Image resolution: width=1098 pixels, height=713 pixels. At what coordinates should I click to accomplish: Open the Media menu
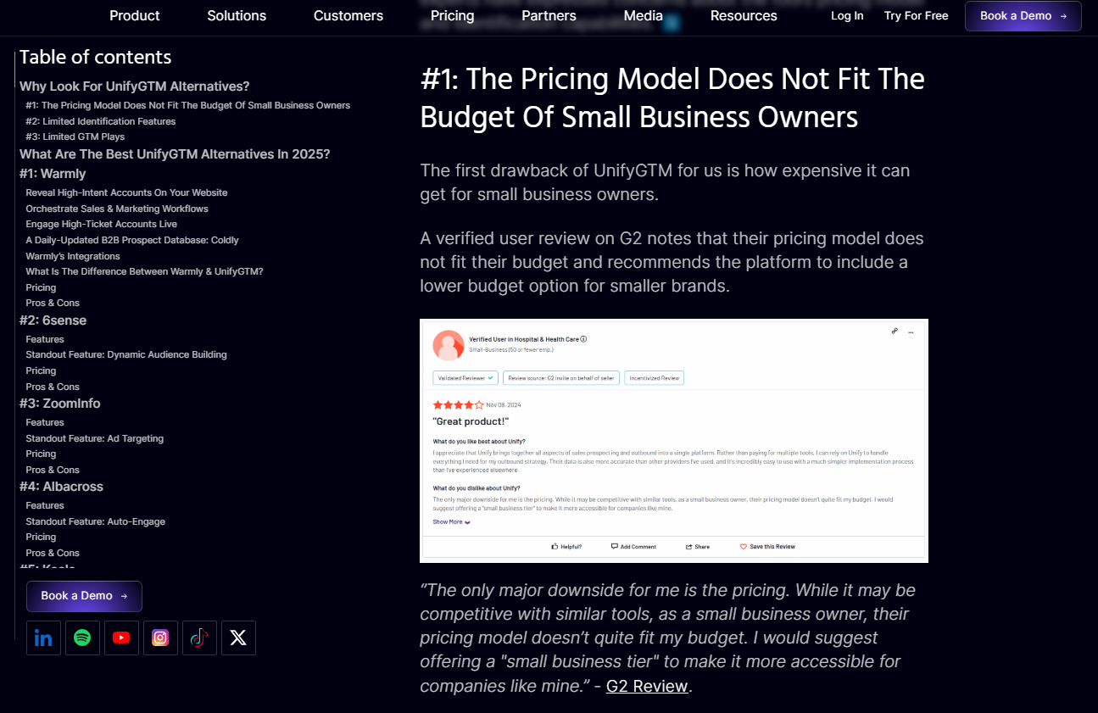[644, 15]
